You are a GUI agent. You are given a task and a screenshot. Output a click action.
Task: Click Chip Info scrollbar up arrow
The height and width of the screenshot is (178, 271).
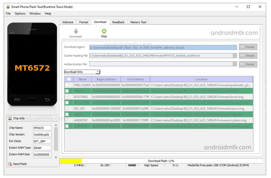pos(56,125)
